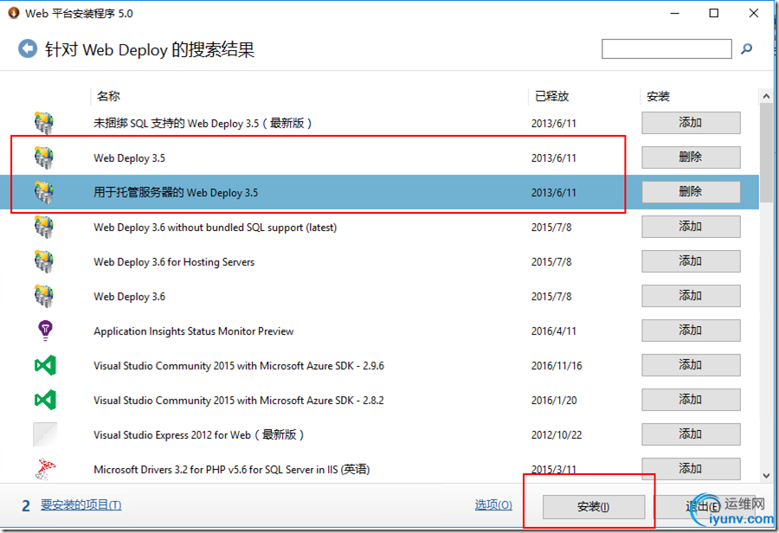779x533 pixels.
Task: Click icon of Visual Studio Express 2012 for Web
Action: (x=45, y=434)
